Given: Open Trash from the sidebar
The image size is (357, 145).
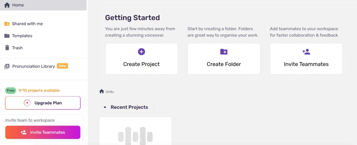Looking at the screenshot, I should click(x=18, y=48).
